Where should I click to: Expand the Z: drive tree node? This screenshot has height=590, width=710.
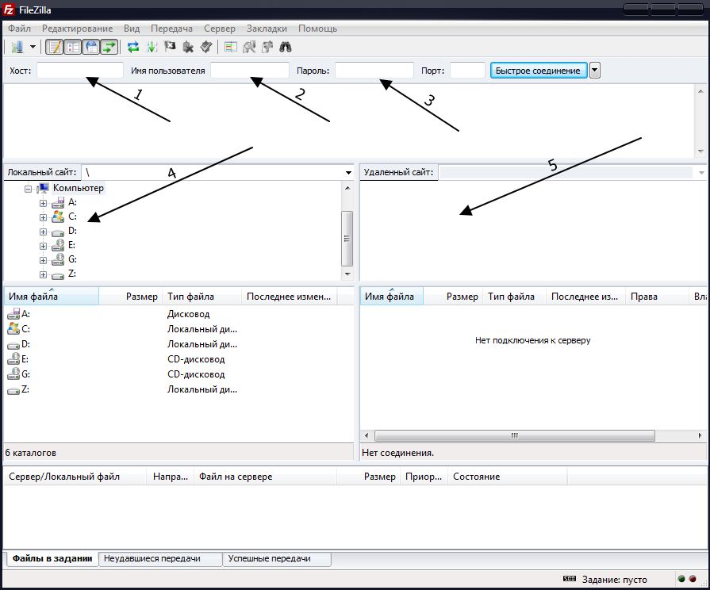[x=43, y=274]
